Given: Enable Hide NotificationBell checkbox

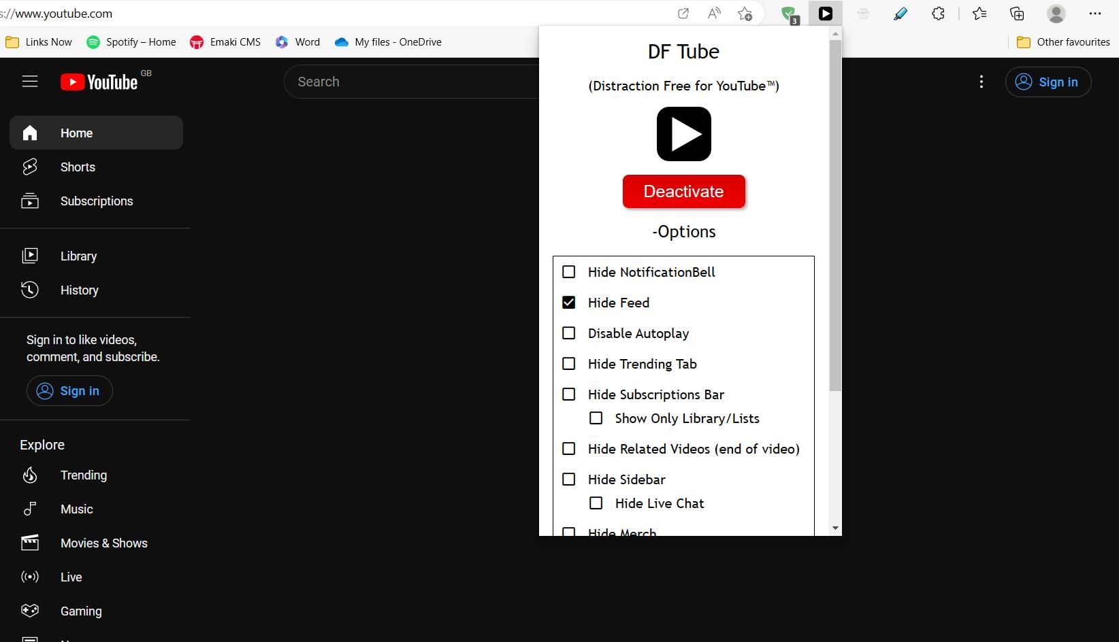Looking at the screenshot, I should [x=569, y=272].
